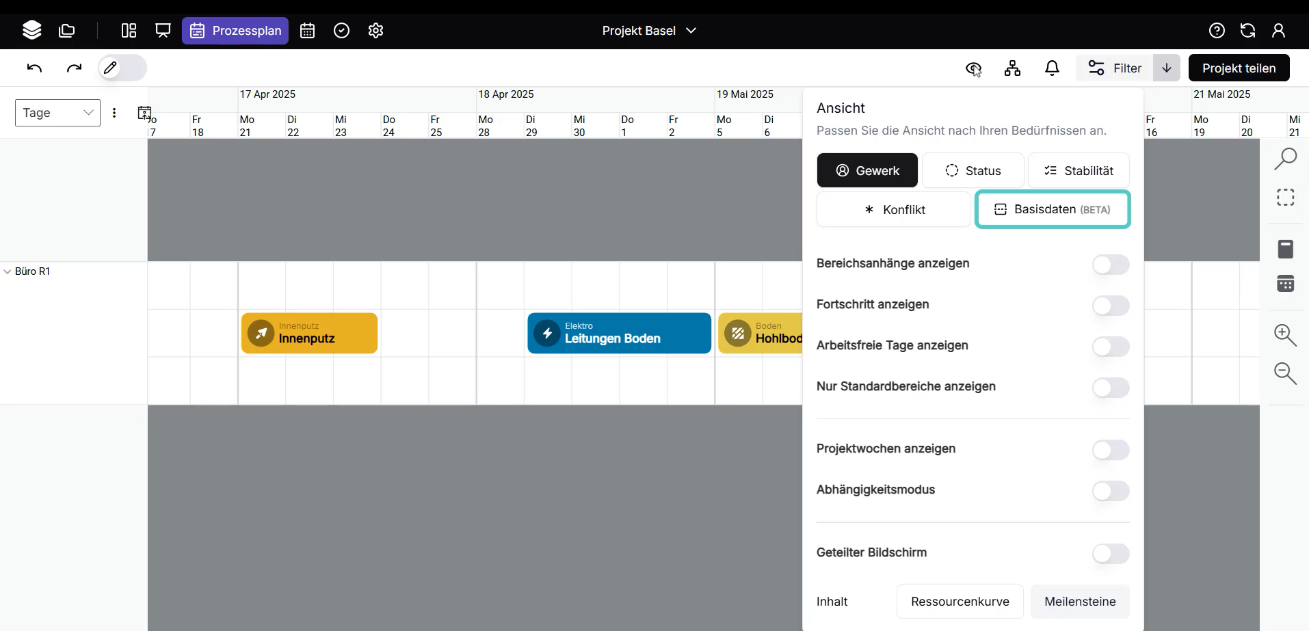Click the zoom in magnifier icon

tap(1285, 335)
